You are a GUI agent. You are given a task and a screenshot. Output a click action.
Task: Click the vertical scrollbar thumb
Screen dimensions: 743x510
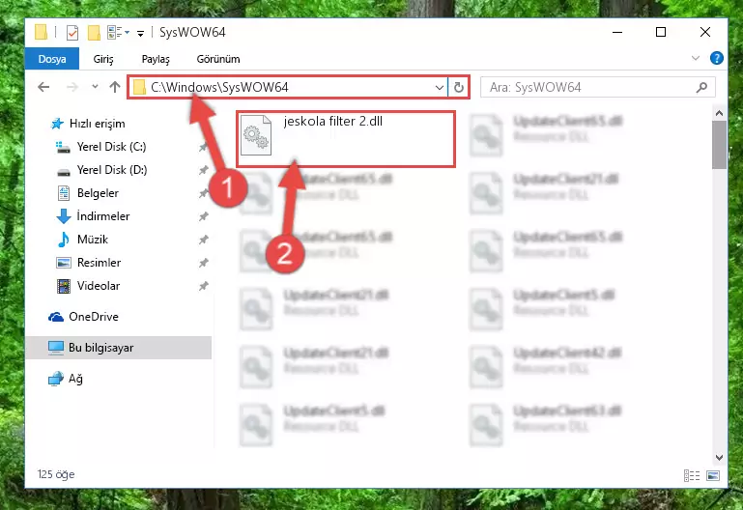point(719,145)
